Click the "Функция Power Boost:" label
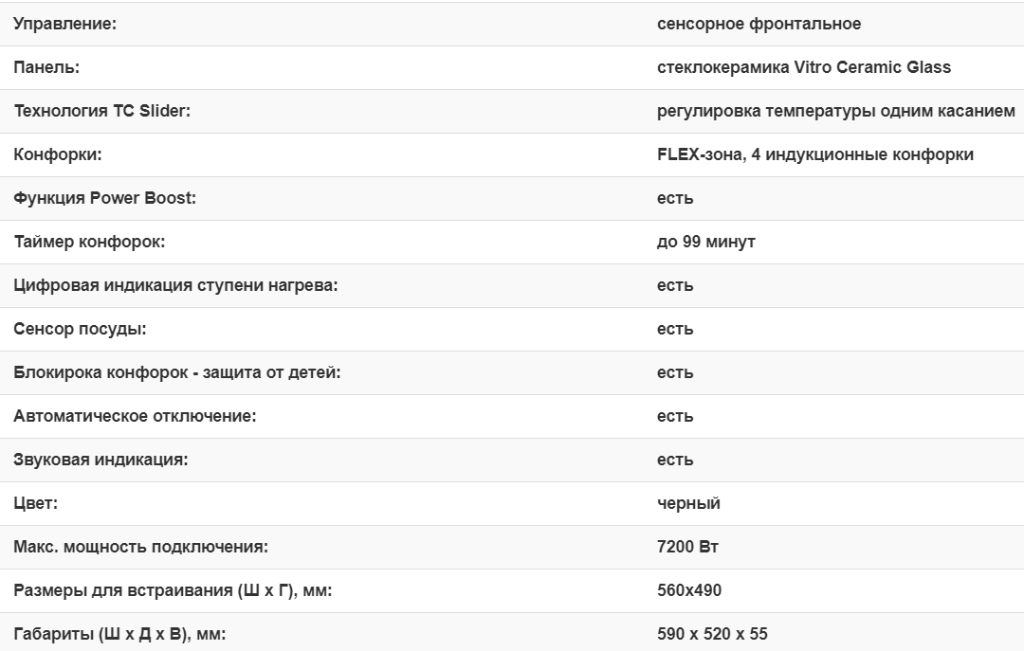The width and height of the screenshot is (1024, 651). [x=105, y=198]
